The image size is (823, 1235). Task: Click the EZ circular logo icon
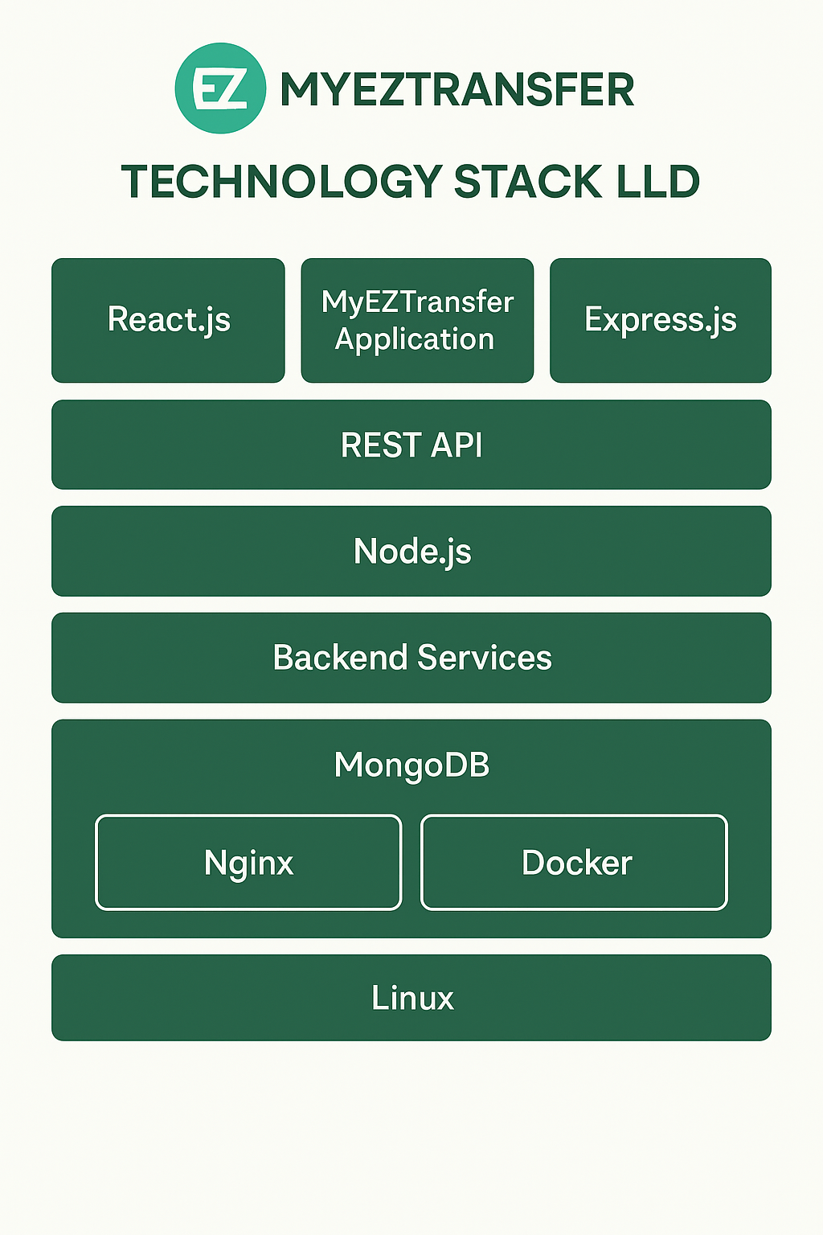(220, 88)
